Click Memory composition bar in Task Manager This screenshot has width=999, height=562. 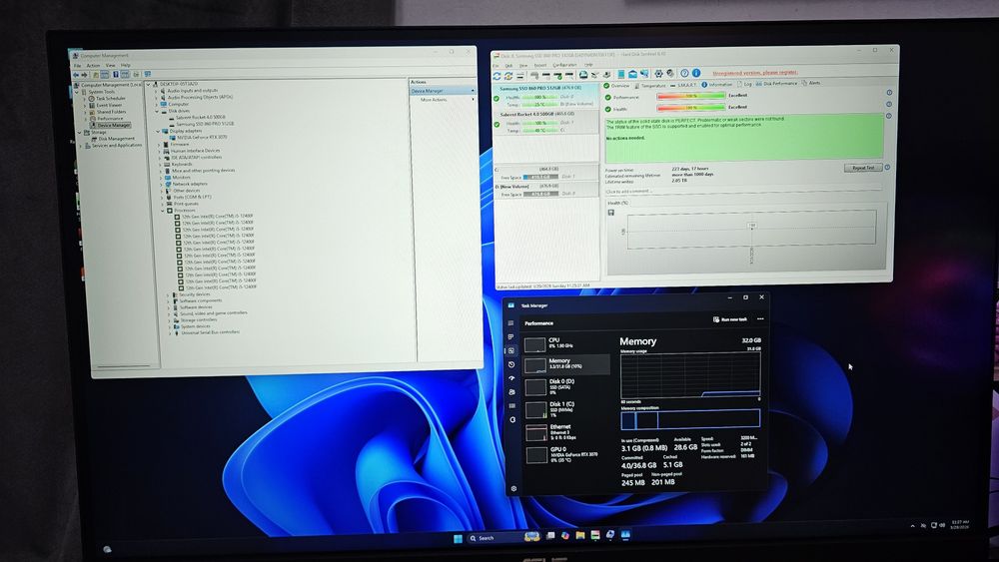[x=690, y=419]
